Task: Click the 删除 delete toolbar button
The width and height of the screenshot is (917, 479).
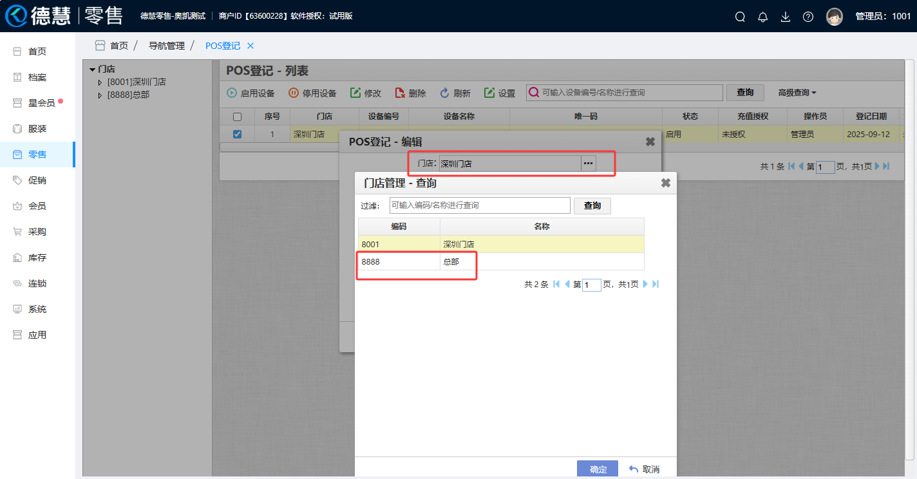Action: (x=410, y=93)
